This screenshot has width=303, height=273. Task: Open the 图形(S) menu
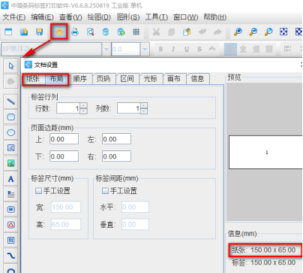pos(128,17)
